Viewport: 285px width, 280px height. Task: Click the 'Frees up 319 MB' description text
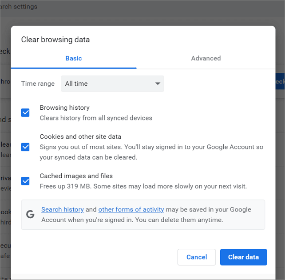143,186
